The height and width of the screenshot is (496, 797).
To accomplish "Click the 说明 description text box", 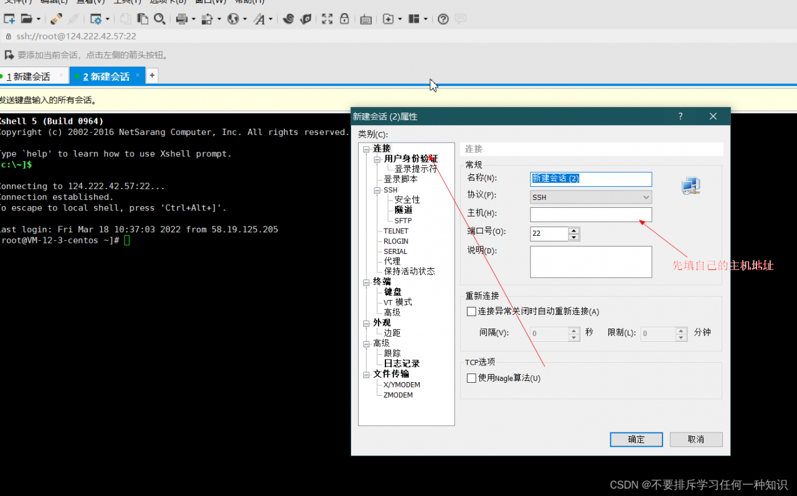I will tap(591, 261).
